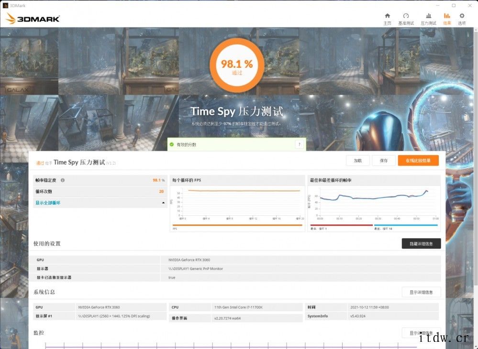The width and height of the screenshot is (478, 349).
Task: Minimize the 3DMark window
Action: click(x=438, y=5)
